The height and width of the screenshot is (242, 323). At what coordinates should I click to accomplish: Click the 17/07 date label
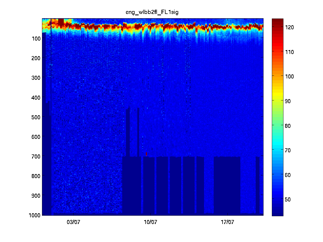click(227, 222)
